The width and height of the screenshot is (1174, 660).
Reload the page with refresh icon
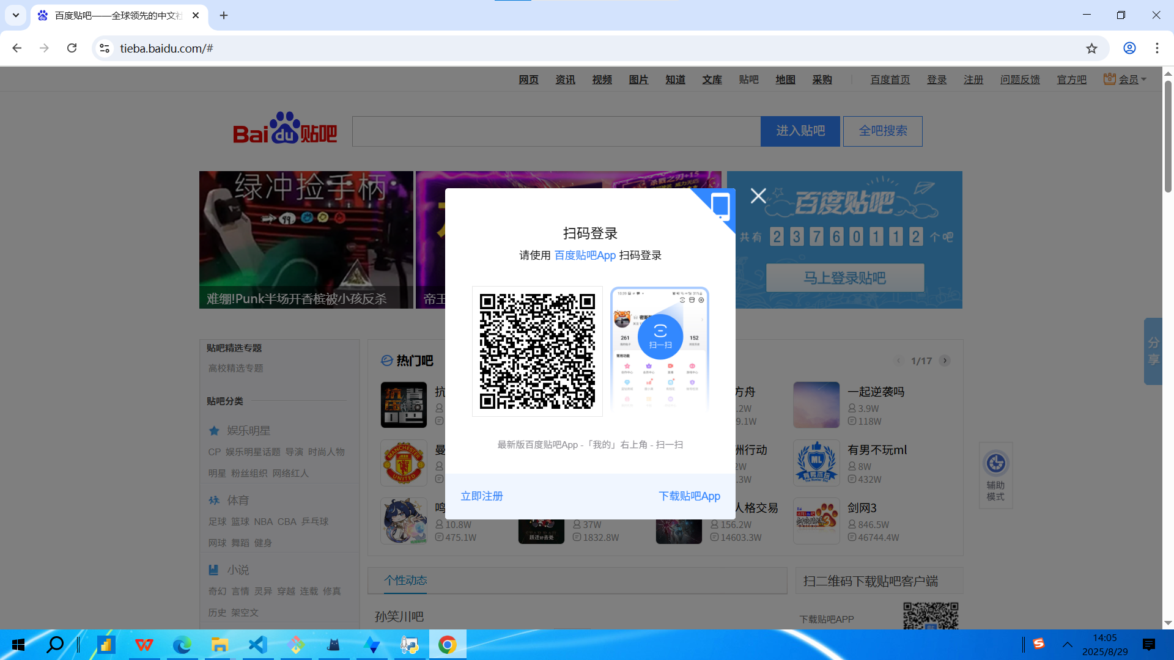pos(72,48)
